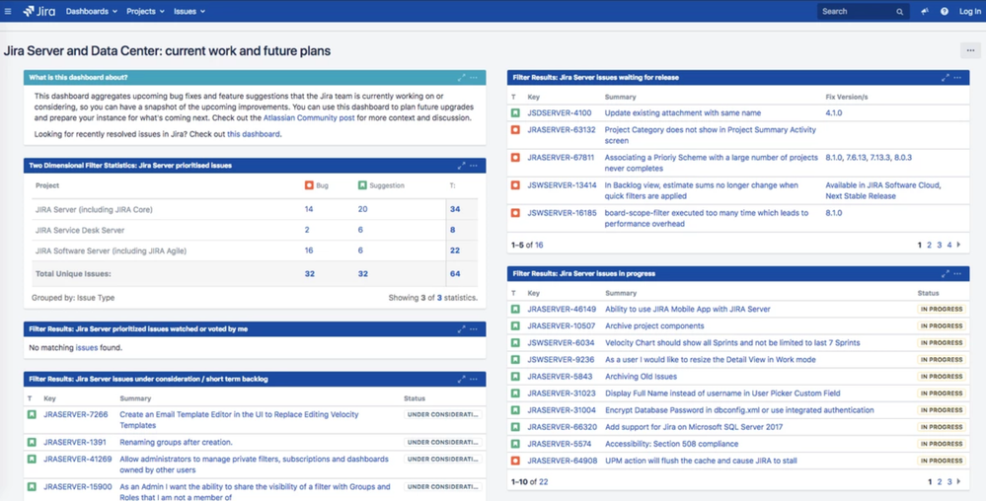Open total 64 unique issues count
The height and width of the screenshot is (501, 986).
point(455,274)
